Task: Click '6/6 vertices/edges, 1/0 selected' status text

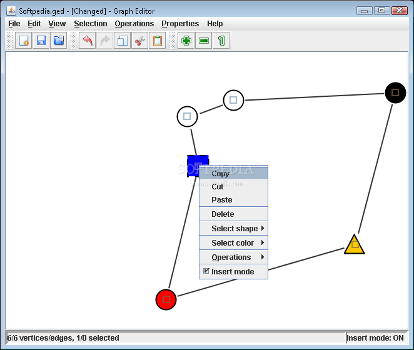Action: tap(63, 338)
